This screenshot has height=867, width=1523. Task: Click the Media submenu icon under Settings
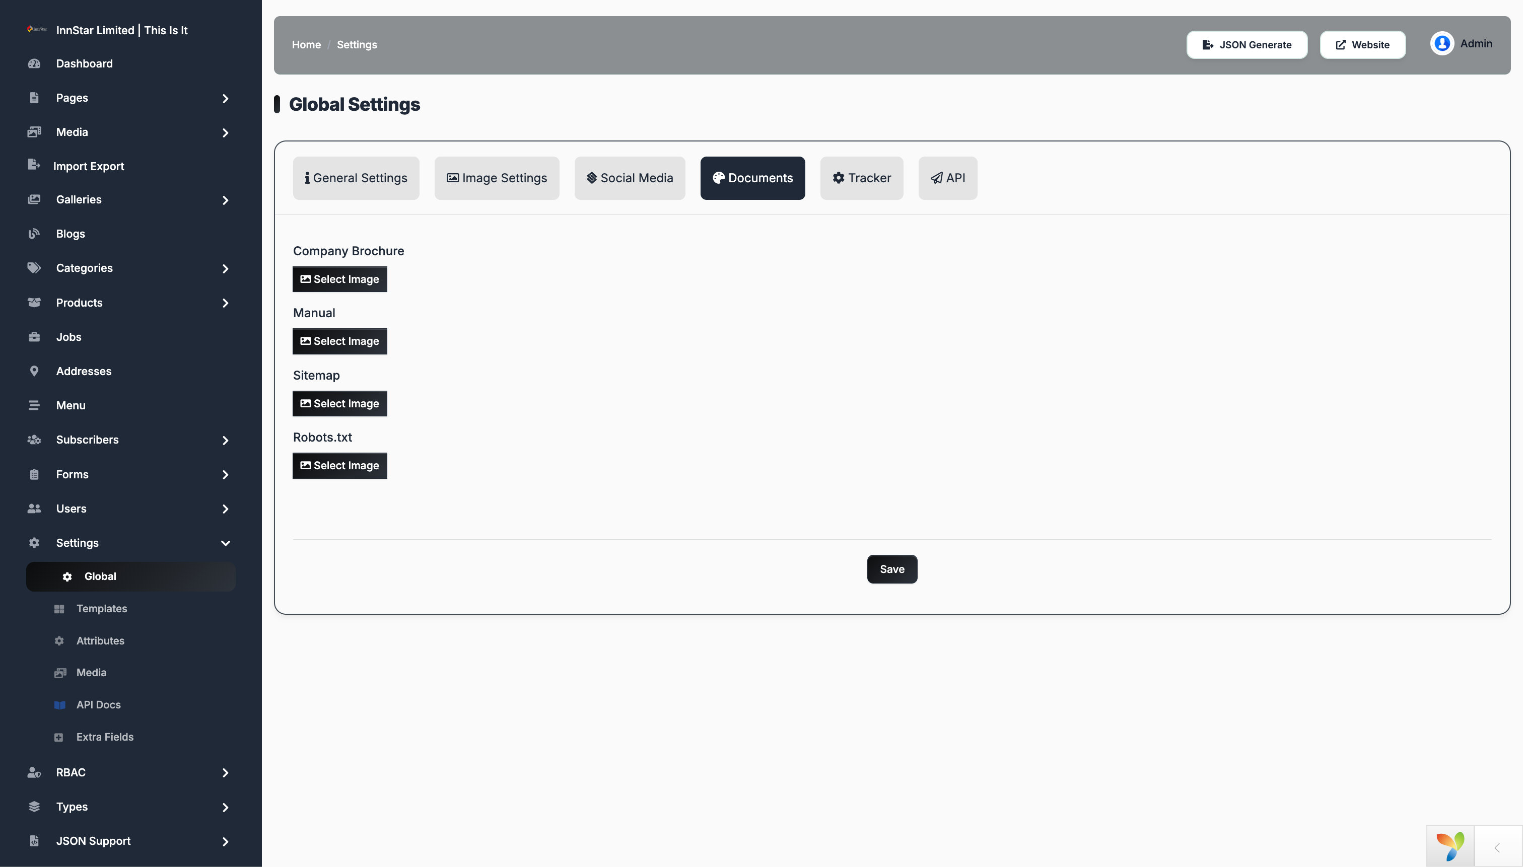click(x=60, y=673)
